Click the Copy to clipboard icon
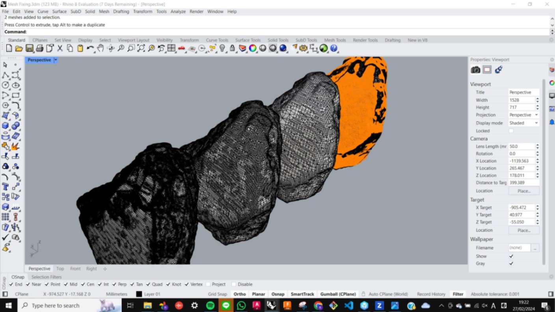This screenshot has height=312, width=555. pos(70,48)
